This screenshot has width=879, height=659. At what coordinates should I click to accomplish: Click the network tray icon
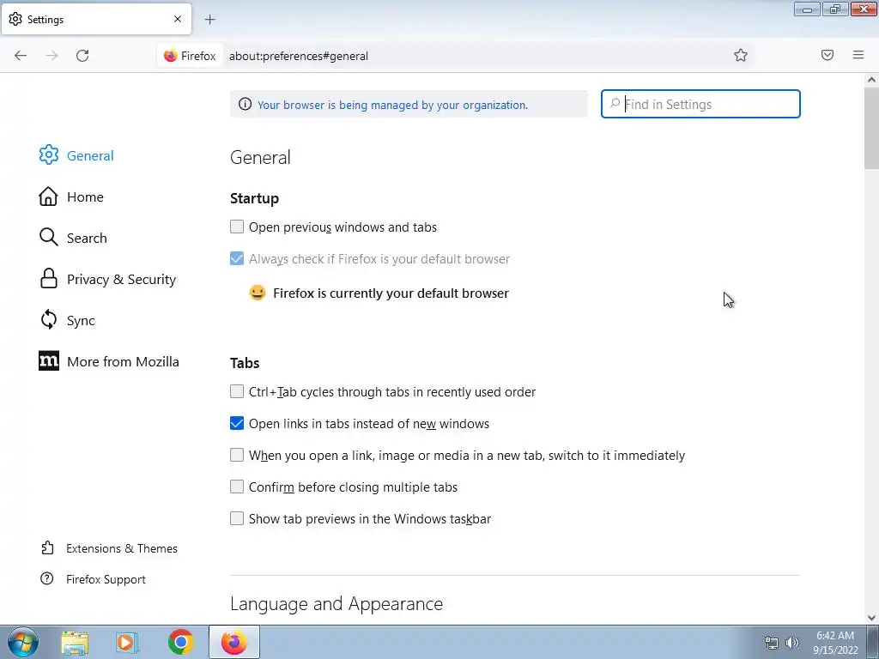(772, 643)
